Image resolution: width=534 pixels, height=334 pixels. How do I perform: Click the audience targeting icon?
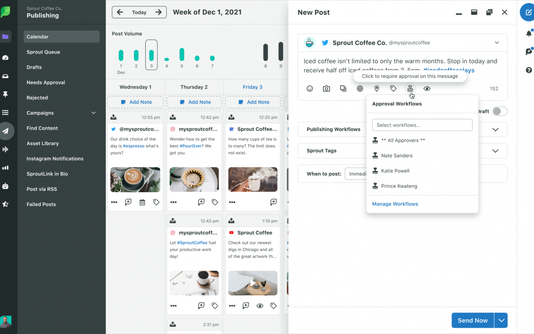pos(359,89)
